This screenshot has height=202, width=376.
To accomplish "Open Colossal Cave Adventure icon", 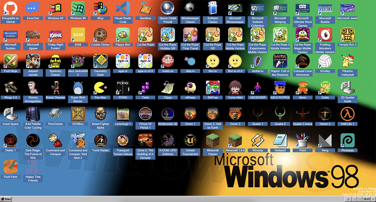I will pos(303,61).
